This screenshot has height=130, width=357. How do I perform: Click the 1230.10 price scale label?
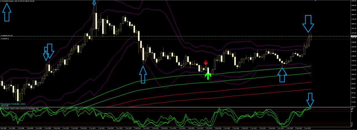pos(354,61)
